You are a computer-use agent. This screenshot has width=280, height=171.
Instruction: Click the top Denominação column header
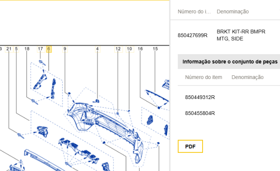(233, 12)
